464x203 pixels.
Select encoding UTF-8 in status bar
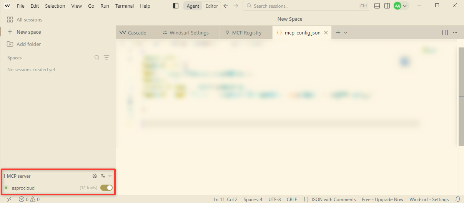coord(275,199)
